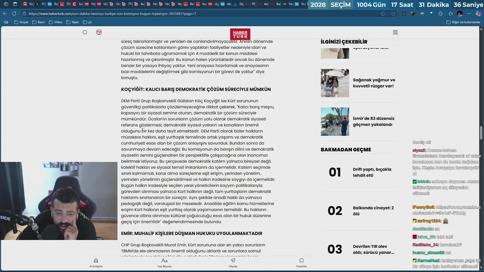Open YouTube link in IFannyBoll's chat message

(x=446, y=210)
